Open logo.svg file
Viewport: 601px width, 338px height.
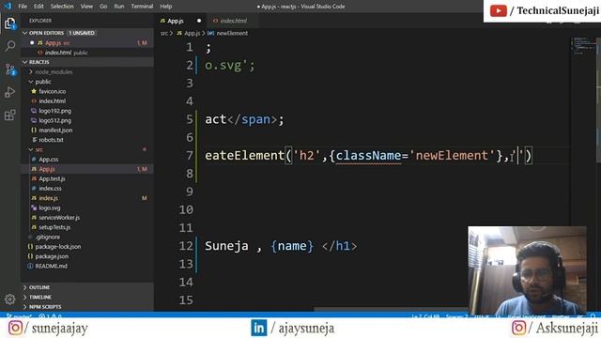(50, 207)
